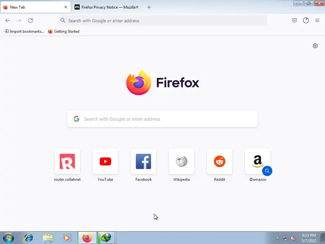Close the Firefox Privacy Notice tab
The height and width of the screenshot is (244, 325).
pos(137,7)
